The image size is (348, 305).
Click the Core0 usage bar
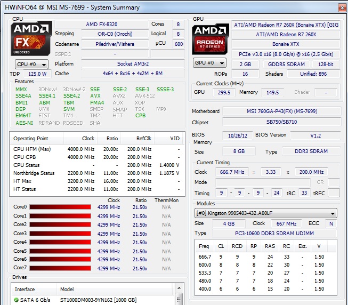pyautogui.click(x=61, y=207)
